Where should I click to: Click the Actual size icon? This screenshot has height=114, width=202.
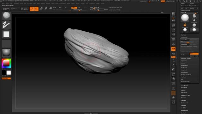pos(173,30)
